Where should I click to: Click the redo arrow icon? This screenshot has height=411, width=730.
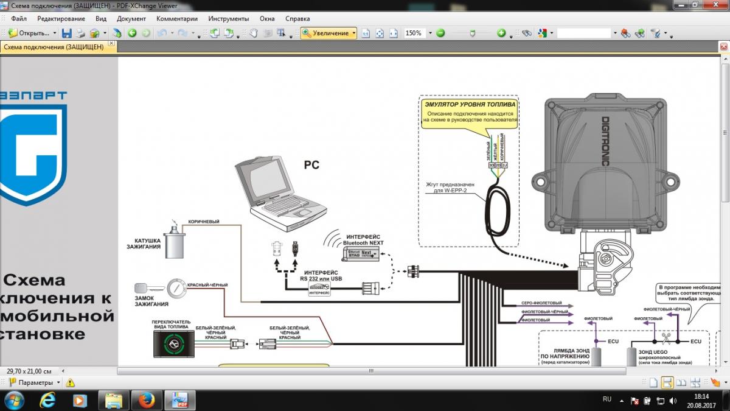(x=182, y=33)
